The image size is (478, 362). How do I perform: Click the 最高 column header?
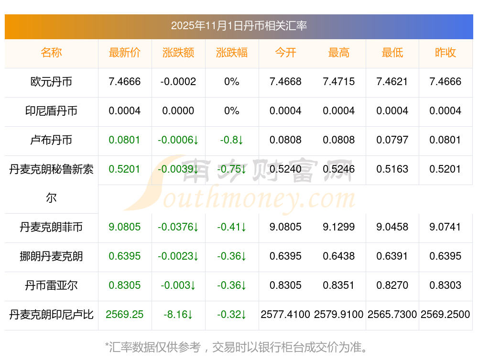[x=339, y=53]
